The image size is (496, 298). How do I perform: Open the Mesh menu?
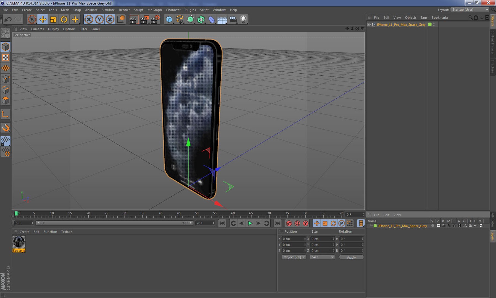click(65, 10)
